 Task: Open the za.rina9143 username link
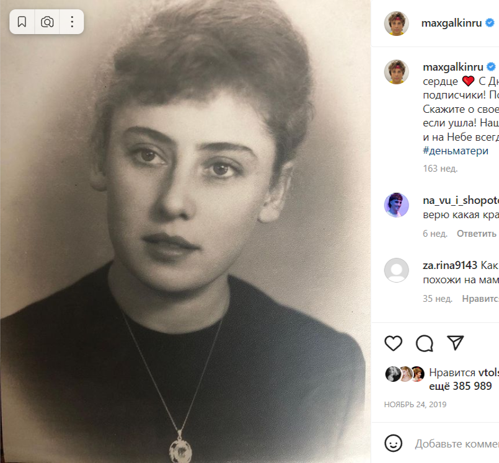coord(451,265)
